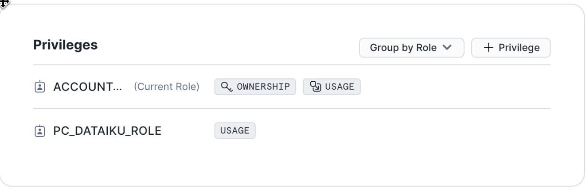Click the role icon beside ACCOUNT... role
The width and height of the screenshot is (586, 190).
(x=40, y=87)
